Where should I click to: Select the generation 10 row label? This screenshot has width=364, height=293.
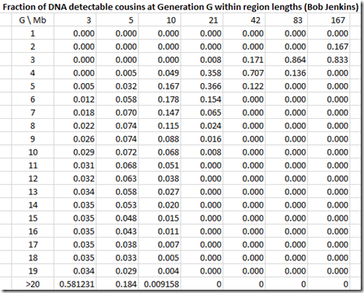tap(33, 152)
